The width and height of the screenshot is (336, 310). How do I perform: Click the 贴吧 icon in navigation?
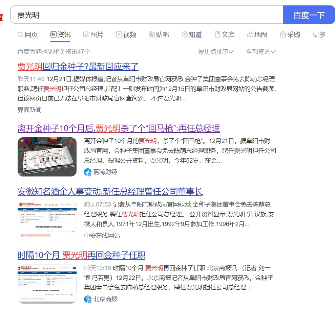point(152,34)
